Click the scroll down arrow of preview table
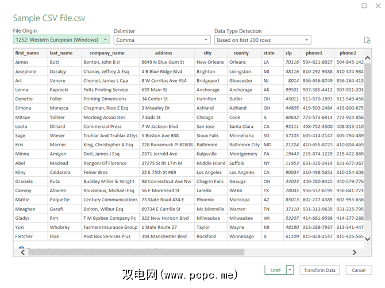 pos(368,239)
